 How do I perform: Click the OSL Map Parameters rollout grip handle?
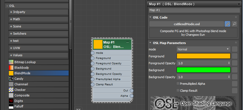[x=236, y=43]
